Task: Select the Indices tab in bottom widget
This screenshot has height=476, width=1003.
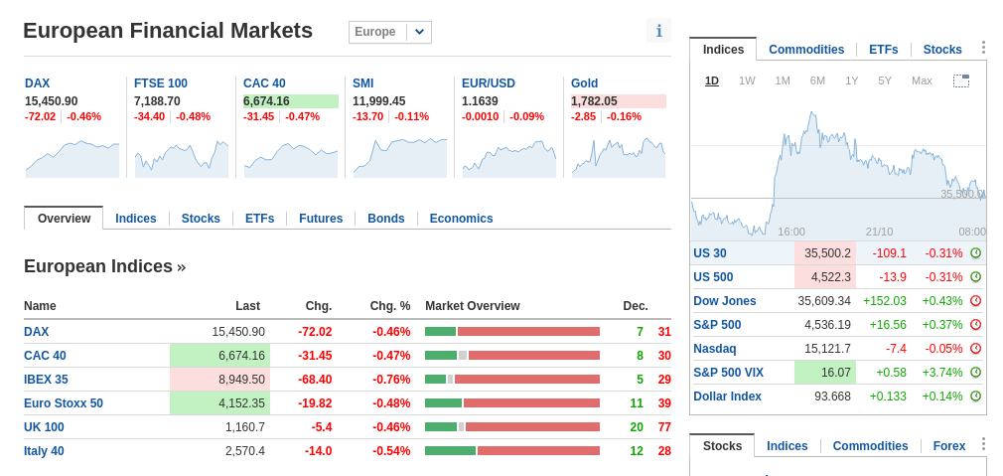Action: 787,446
